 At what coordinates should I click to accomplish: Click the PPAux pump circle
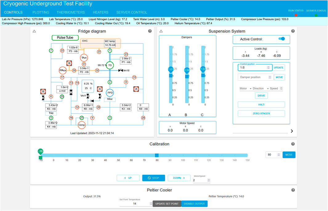63,70
